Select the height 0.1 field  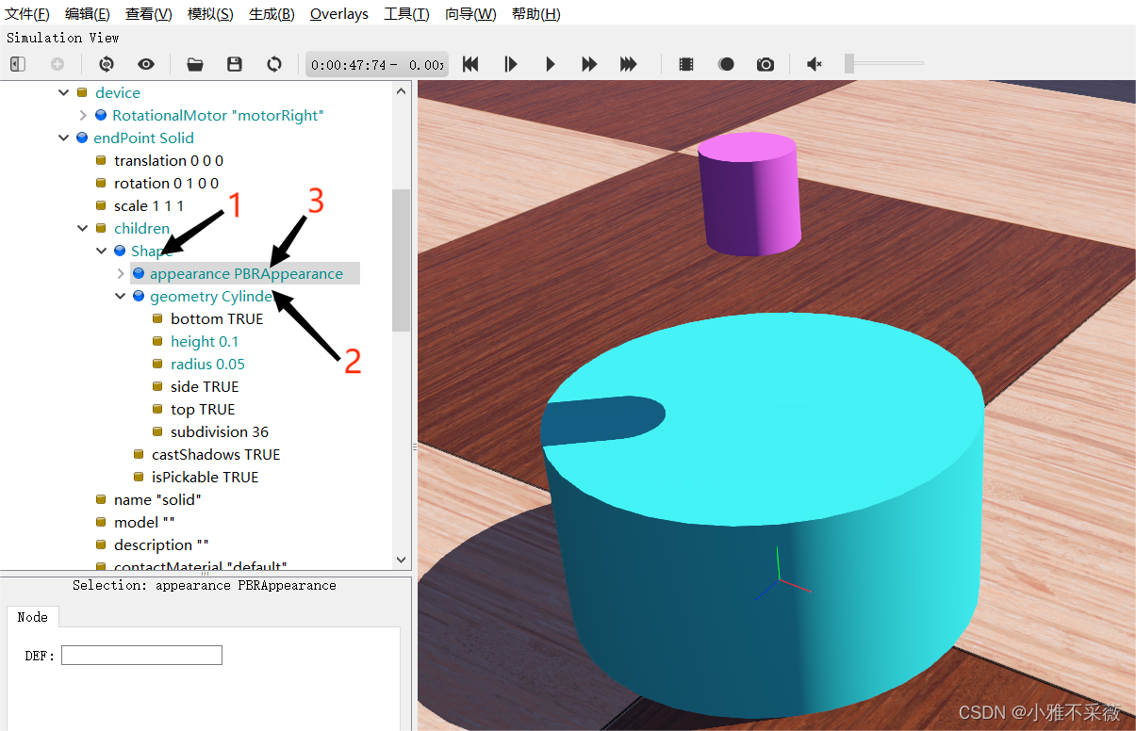coord(205,341)
